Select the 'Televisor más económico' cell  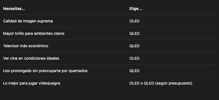(x=26, y=46)
